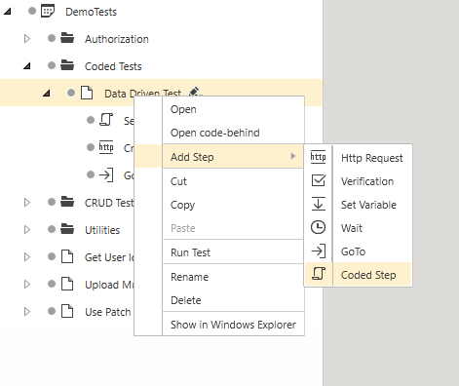Expand the Utilities folder
This screenshot has width=459, height=386.
pyautogui.click(x=27, y=230)
